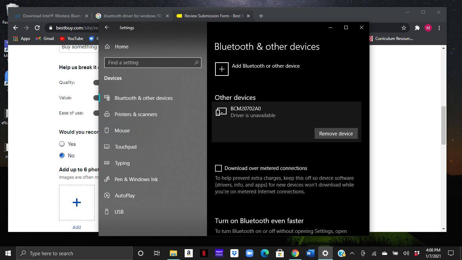The width and height of the screenshot is (462, 260).
Task: Switch to the bluetooth driver for windows 10 tab
Action: point(132,16)
